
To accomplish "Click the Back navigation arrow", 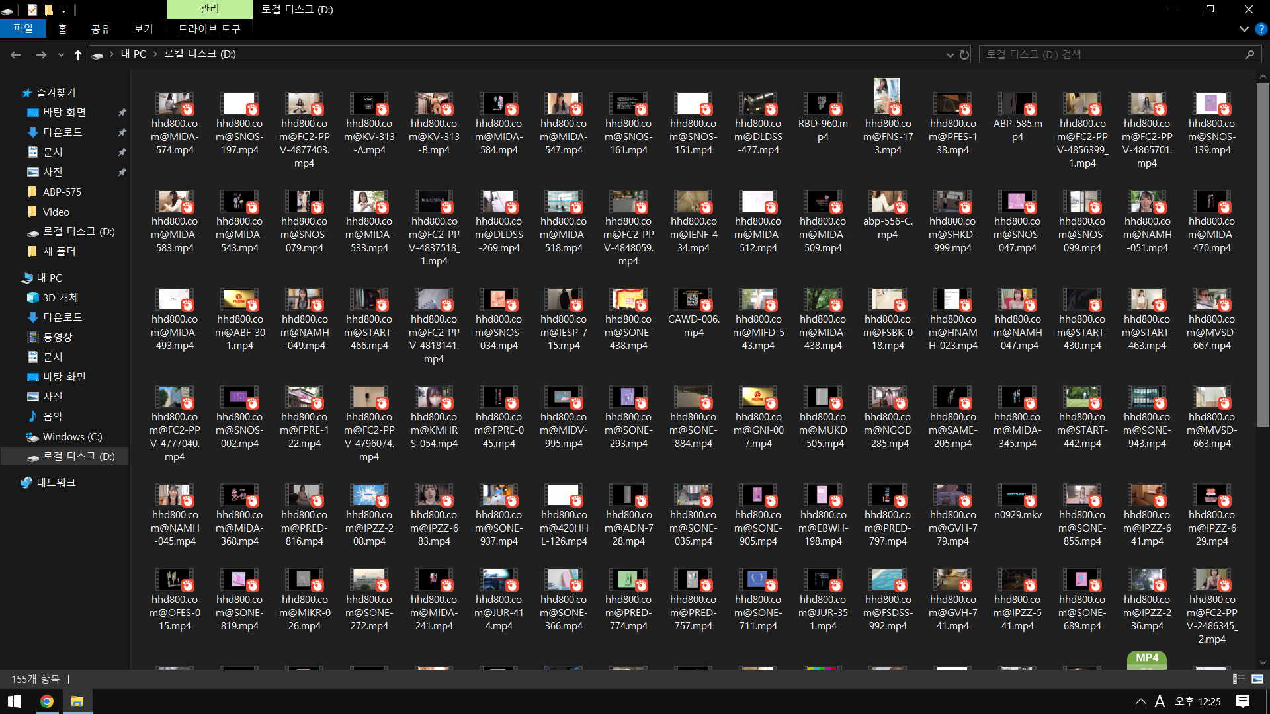I will click(x=16, y=55).
